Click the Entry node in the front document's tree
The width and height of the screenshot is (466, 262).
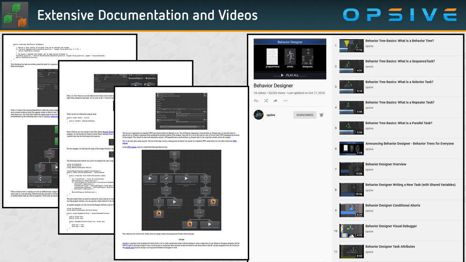[x=174, y=154]
